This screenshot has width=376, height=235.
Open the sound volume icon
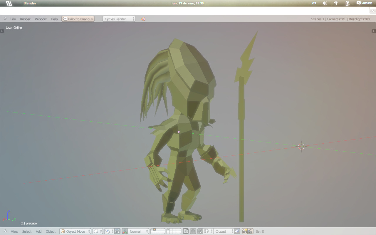[325, 3]
